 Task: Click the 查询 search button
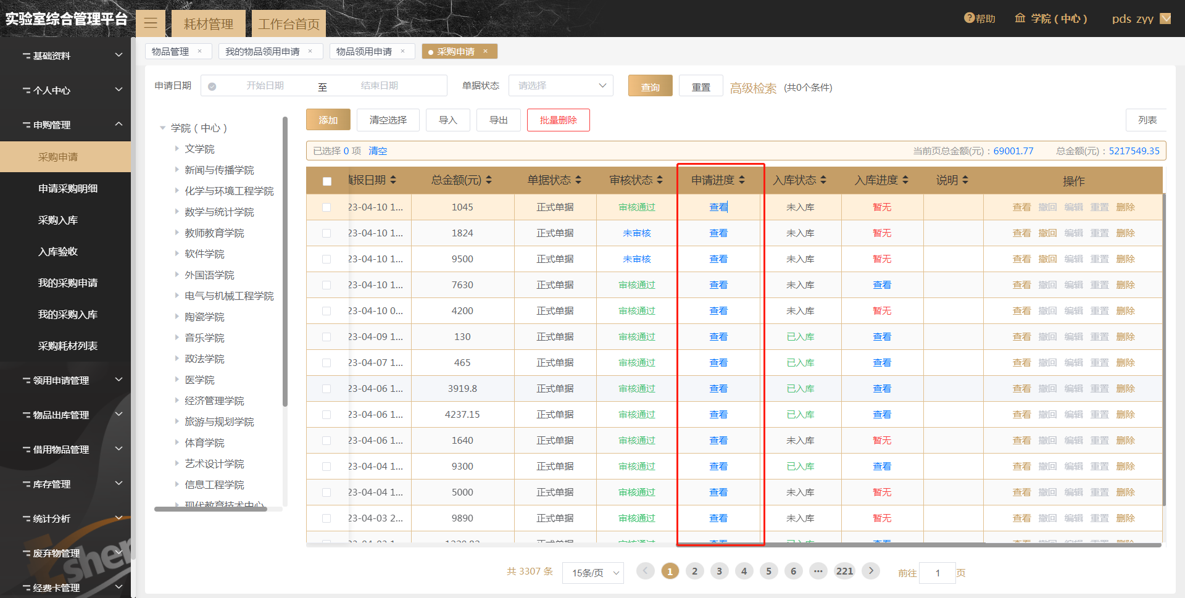click(650, 86)
